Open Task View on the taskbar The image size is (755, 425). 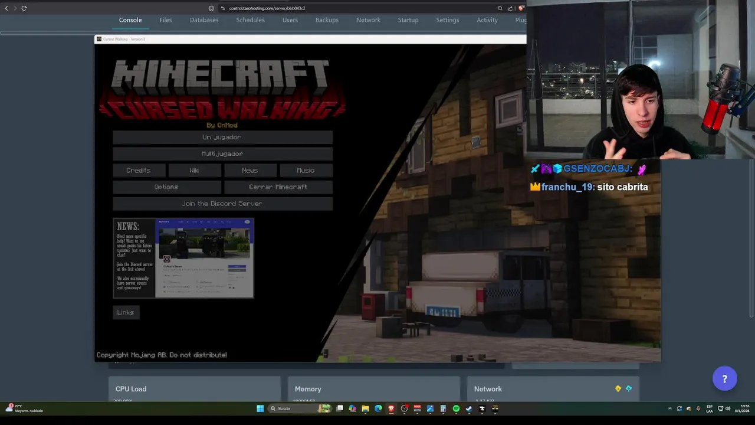[x=339, y=408]
